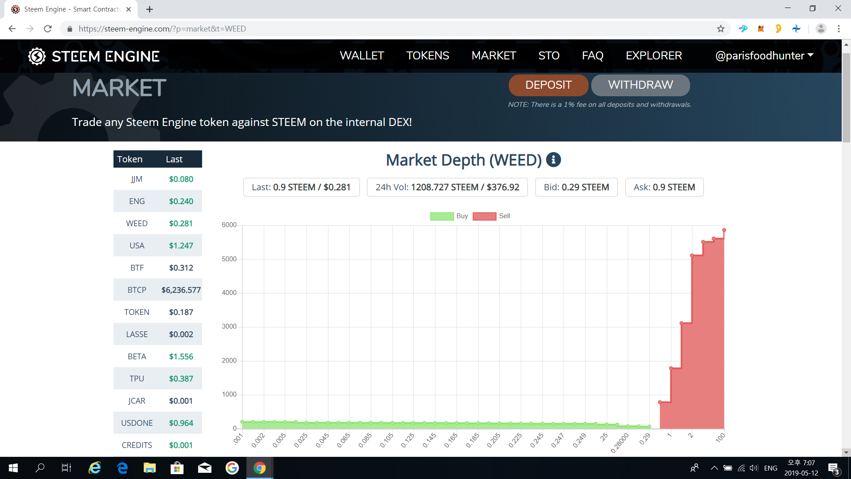Open the FAQ page

click(593, 55)
